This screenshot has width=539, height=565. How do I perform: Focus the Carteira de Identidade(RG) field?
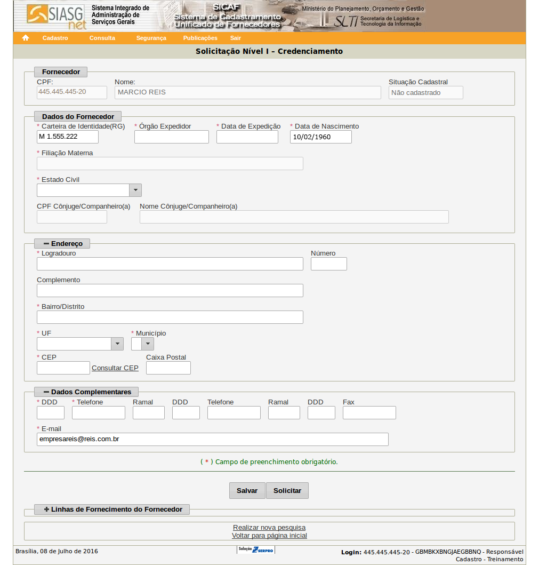coord(68,137)
